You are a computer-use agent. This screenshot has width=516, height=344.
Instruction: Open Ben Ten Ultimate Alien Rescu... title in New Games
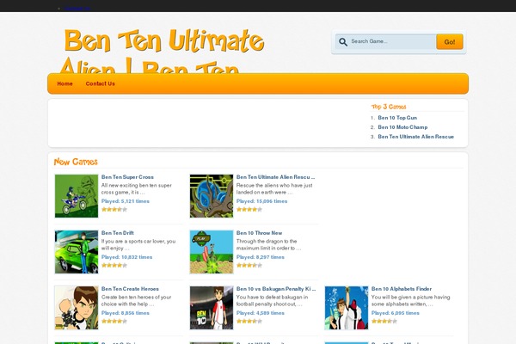[x=275, y=177]
